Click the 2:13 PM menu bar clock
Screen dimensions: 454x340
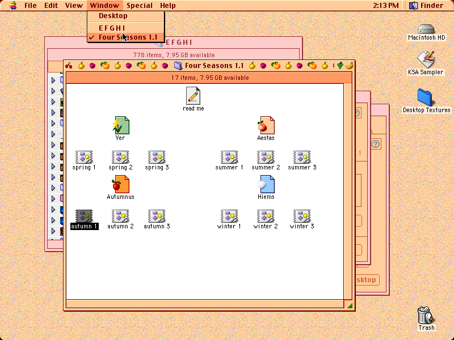click(386, 5)
